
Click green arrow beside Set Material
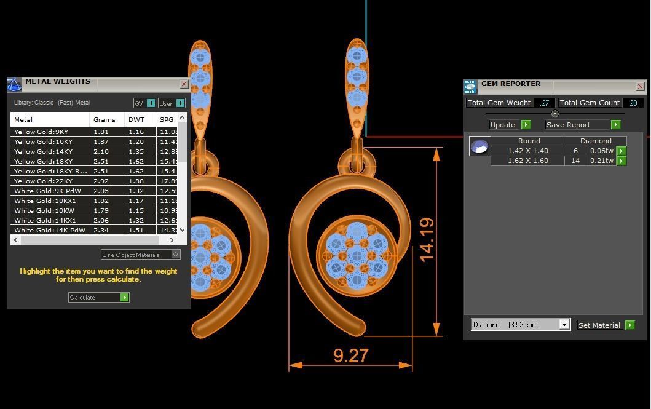(630, 325)
